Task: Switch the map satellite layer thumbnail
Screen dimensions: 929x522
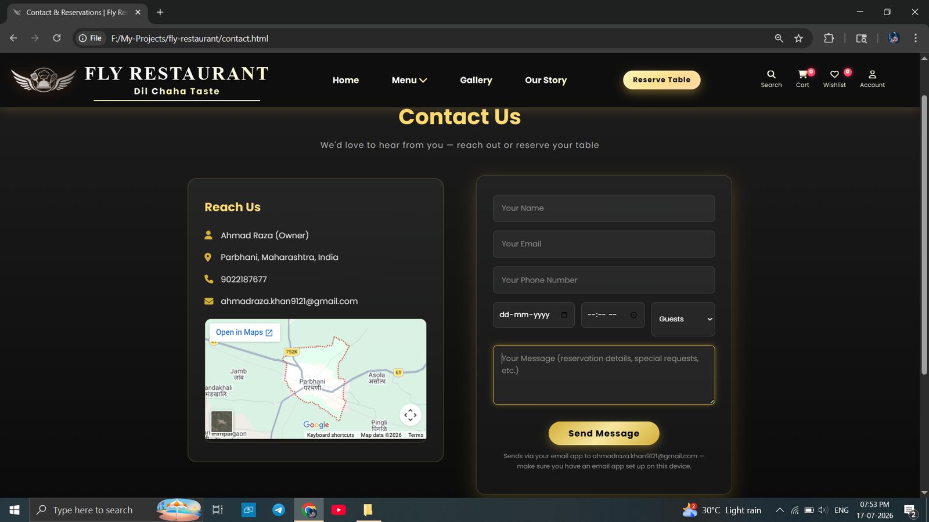Action: pyautogui.click(x=222, y=422)
